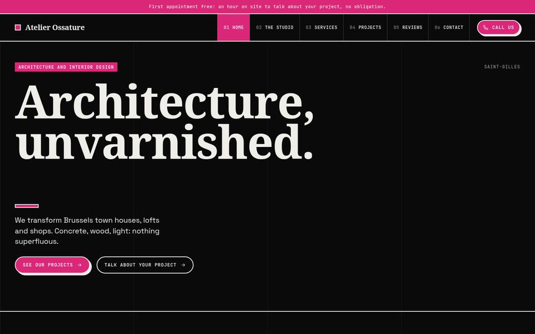
Task: Open the Projects section
Action: click(366, 27)
